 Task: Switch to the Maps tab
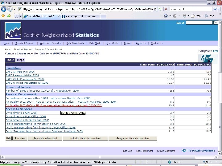20,60
